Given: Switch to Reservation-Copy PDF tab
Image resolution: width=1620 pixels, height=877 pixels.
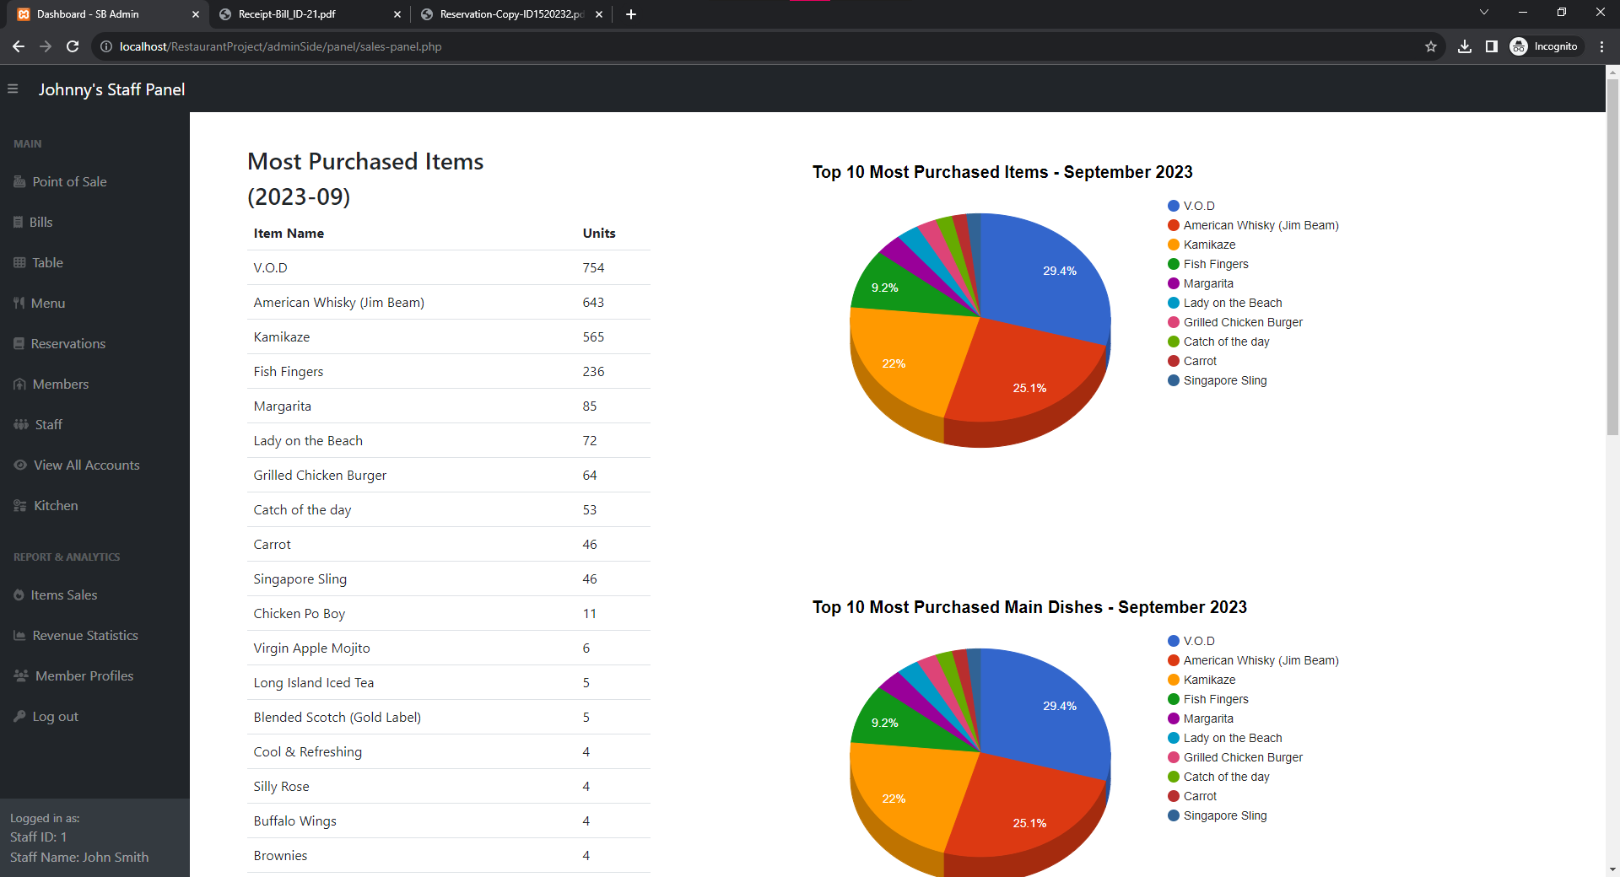Looking at the screenshot, I should 510,13.
